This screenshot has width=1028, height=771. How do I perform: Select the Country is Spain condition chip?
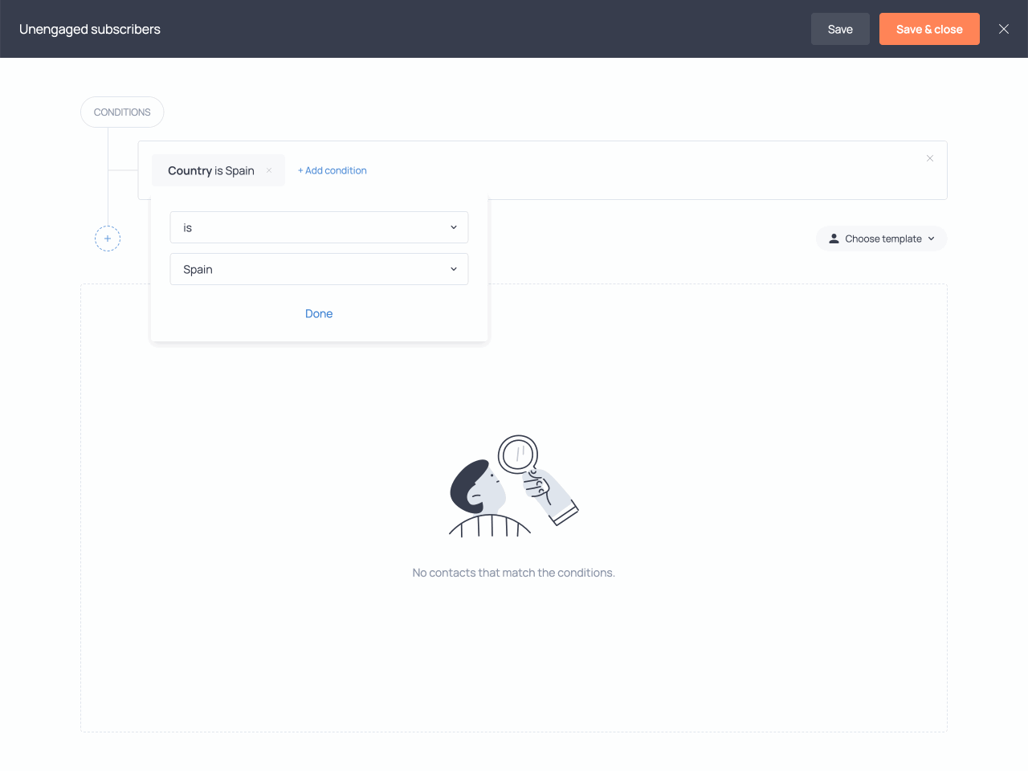click(211, 170)
